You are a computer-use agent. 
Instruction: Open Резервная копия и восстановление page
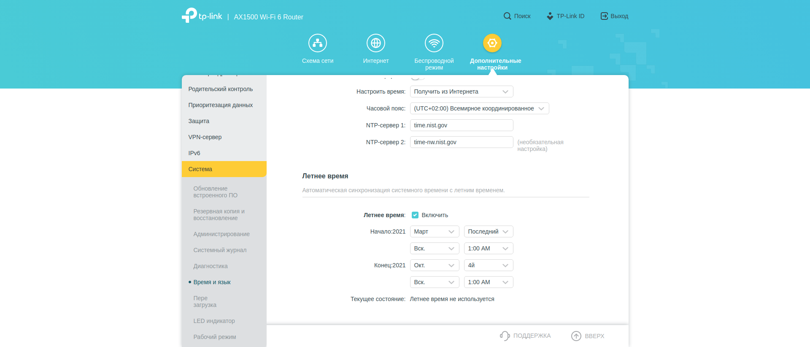(x=219, y=215)
